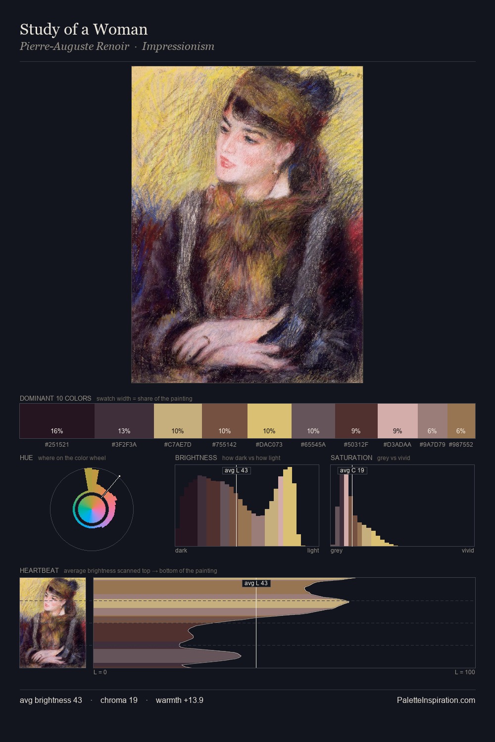Screen dimensions: 495x742
Task: Click the hex code text '#D3ADAA'
Action: point(397,445)
